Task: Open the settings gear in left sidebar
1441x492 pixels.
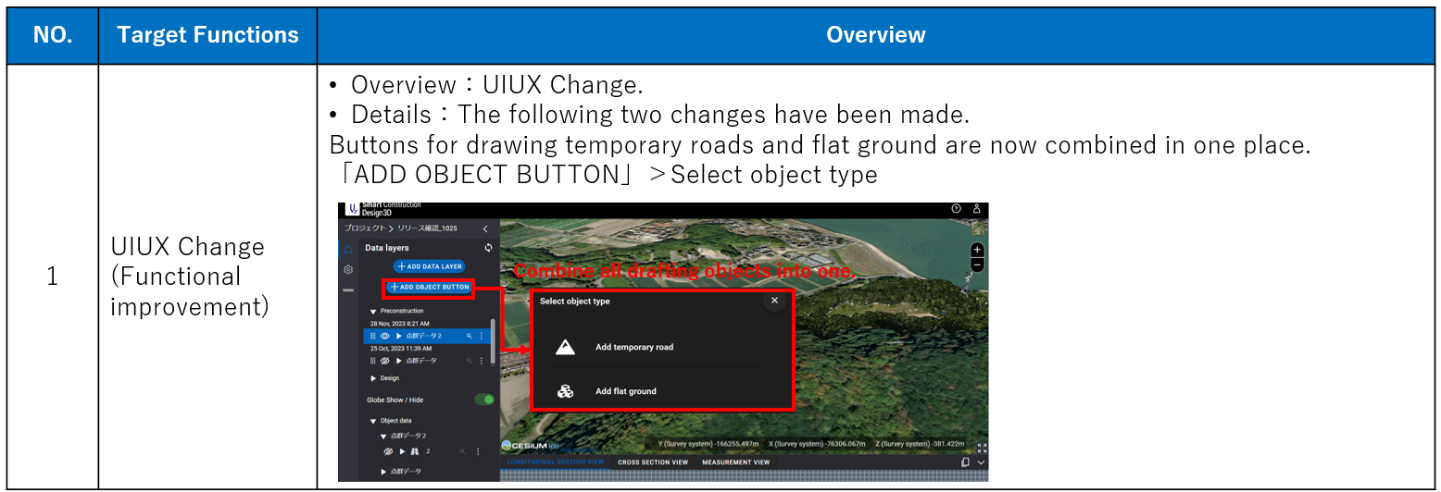Action: pyautogui.click(x=348, y=270)
